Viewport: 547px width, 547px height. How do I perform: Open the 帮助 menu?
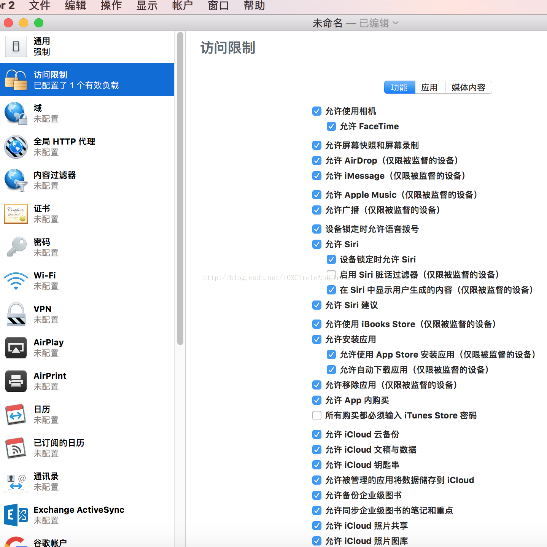pos(254,6)
